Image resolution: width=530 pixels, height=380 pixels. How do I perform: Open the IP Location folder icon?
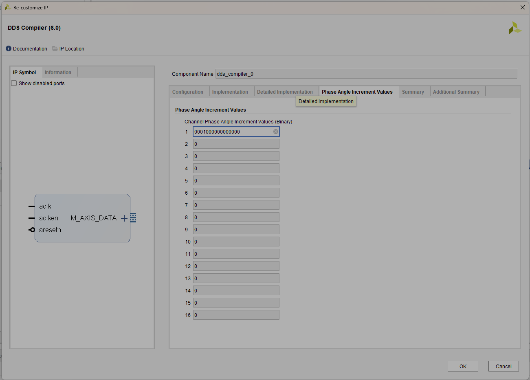(55, 48)
